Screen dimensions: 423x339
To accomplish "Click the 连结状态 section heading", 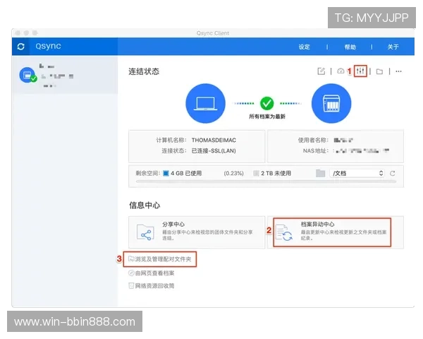I will [144, 71].
